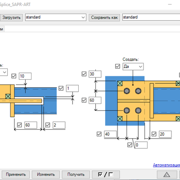Click the triangle icon button at bottom
Screen dimensions: 180x180
coord(166,175)
